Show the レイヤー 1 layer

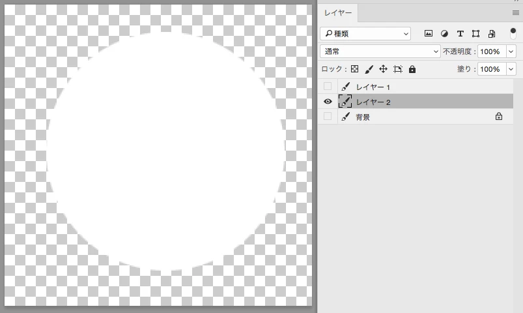tap(328, 86)
